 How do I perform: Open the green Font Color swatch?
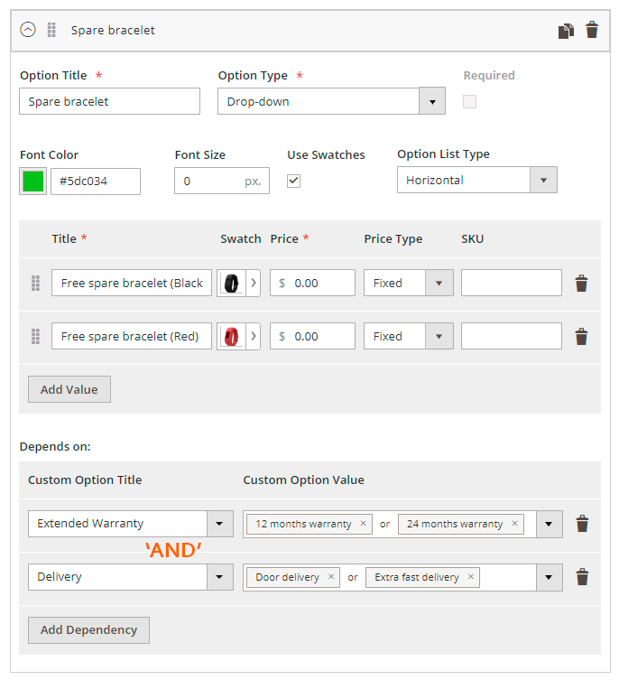(x=32, y=182)
